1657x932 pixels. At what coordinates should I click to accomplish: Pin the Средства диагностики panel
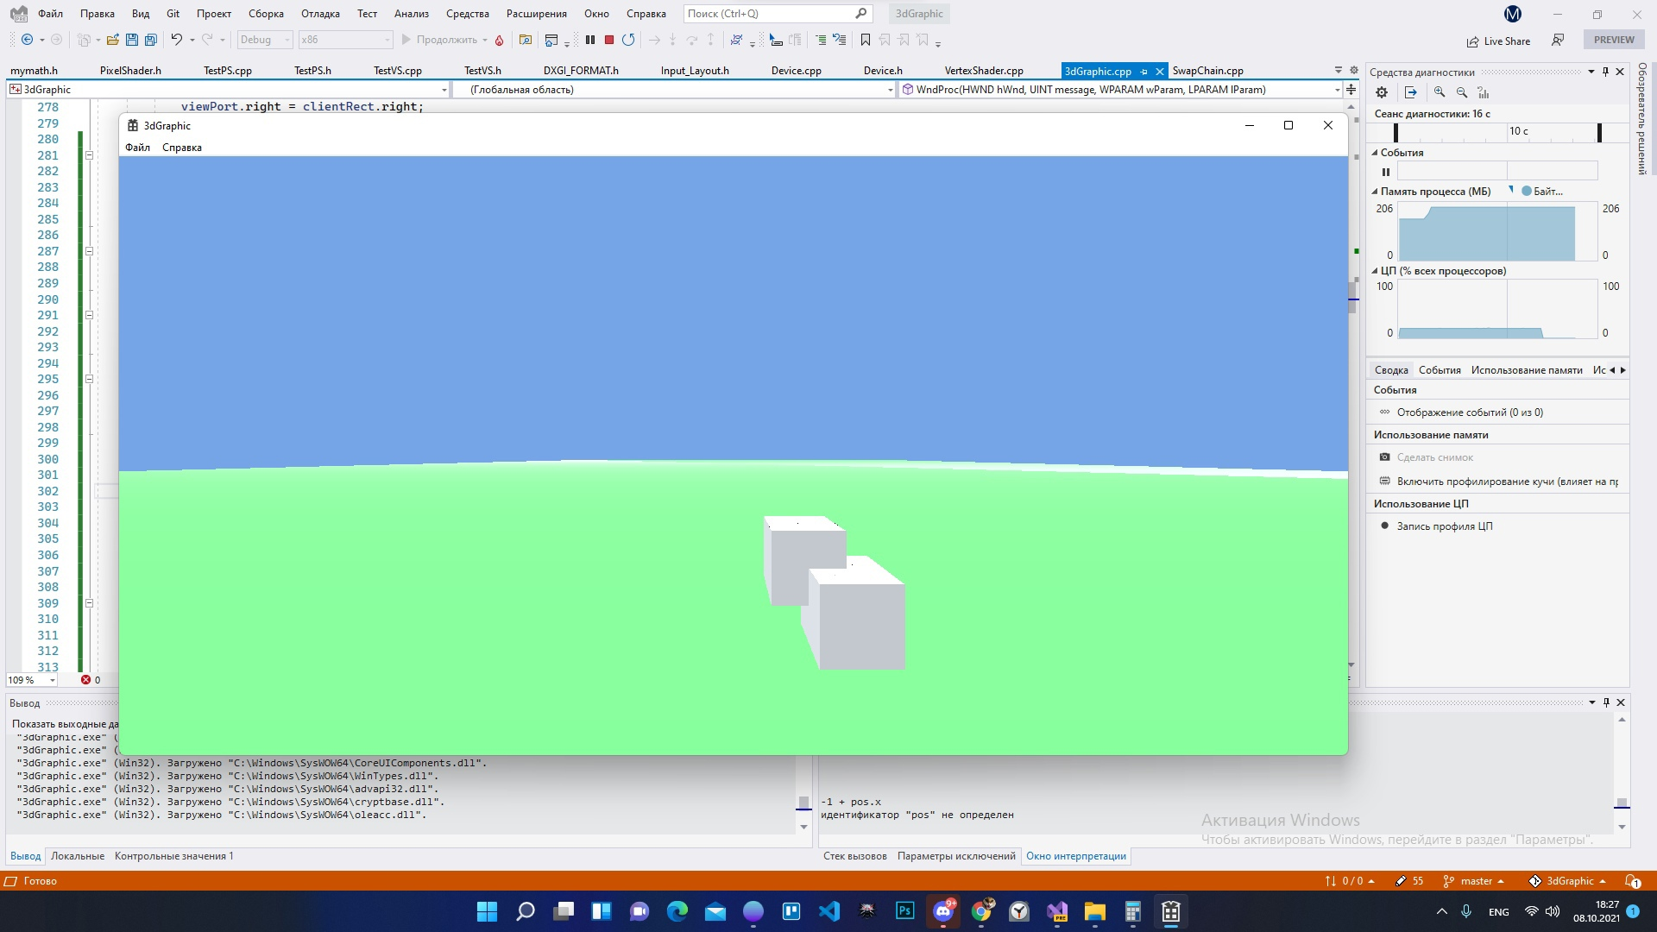tap(1605, 72)
